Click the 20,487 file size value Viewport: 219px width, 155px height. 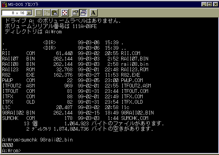pyautogui.click(x=64, y=107)
